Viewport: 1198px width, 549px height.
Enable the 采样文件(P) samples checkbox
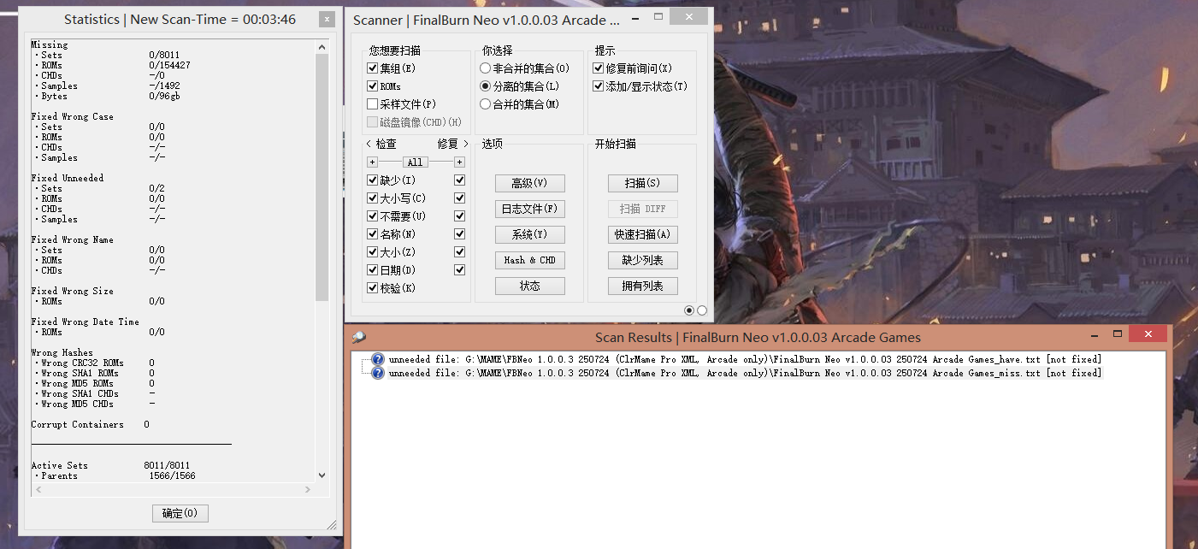373,104
